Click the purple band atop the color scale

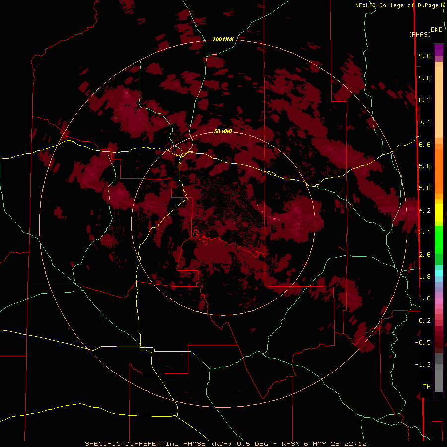tap(439, 50)
